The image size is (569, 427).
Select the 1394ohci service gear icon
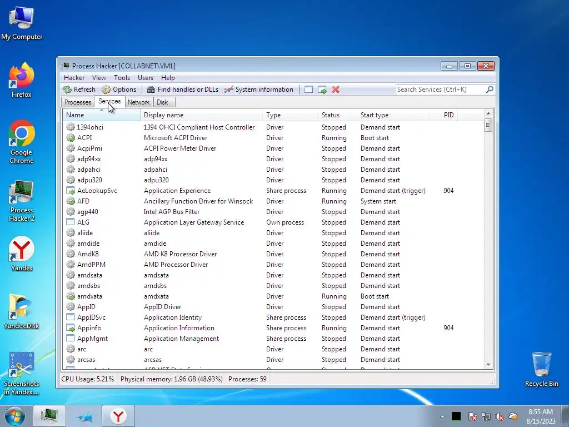click(x=71, y=127)
